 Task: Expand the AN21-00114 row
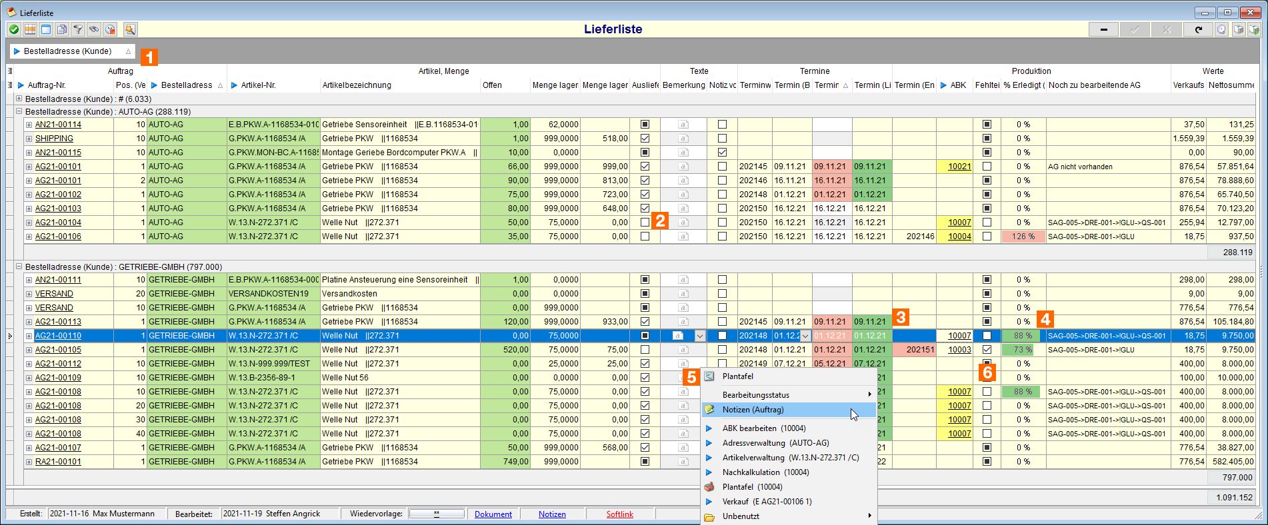click(29, 125)
